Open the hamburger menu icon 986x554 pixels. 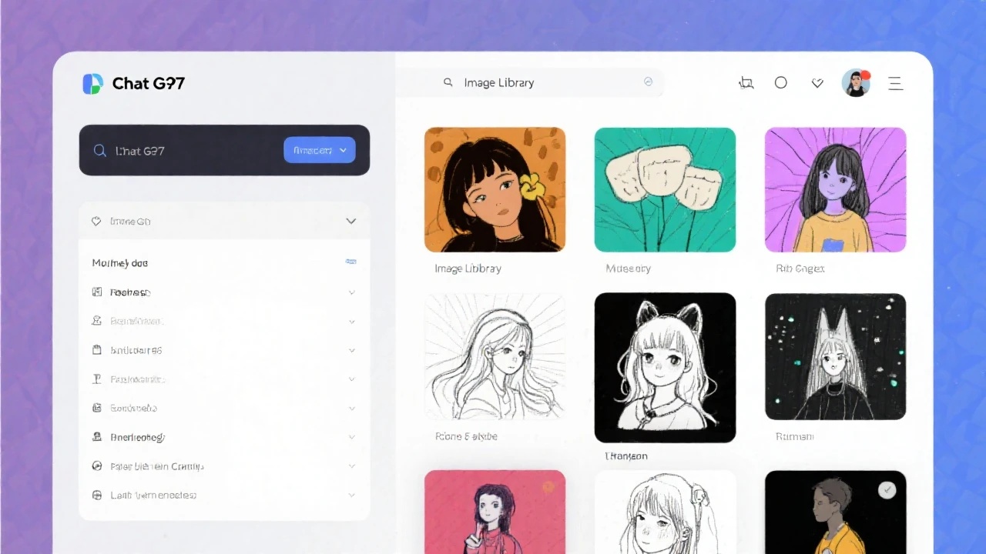click(x=895, y=83)
